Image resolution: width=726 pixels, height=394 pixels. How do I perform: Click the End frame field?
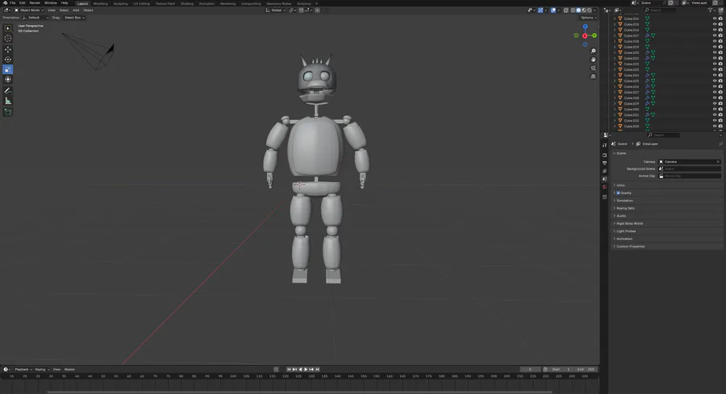pyautogui.click(x=586, y=370)
